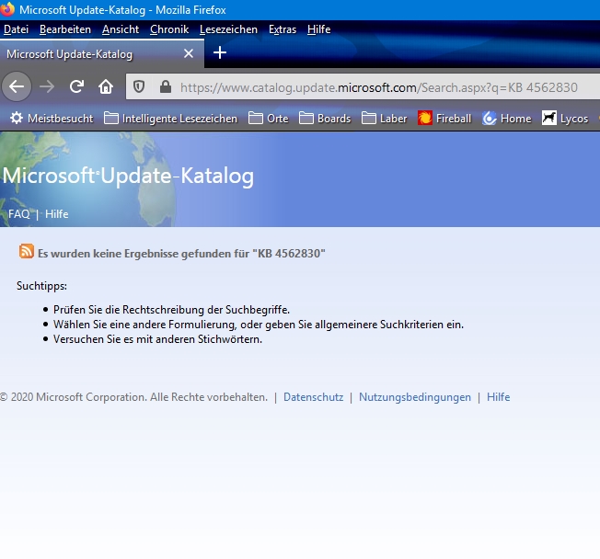Screen dimensions: 600x559
Task: Open the Hilfe link in the footer
Action: coord(498,397)
